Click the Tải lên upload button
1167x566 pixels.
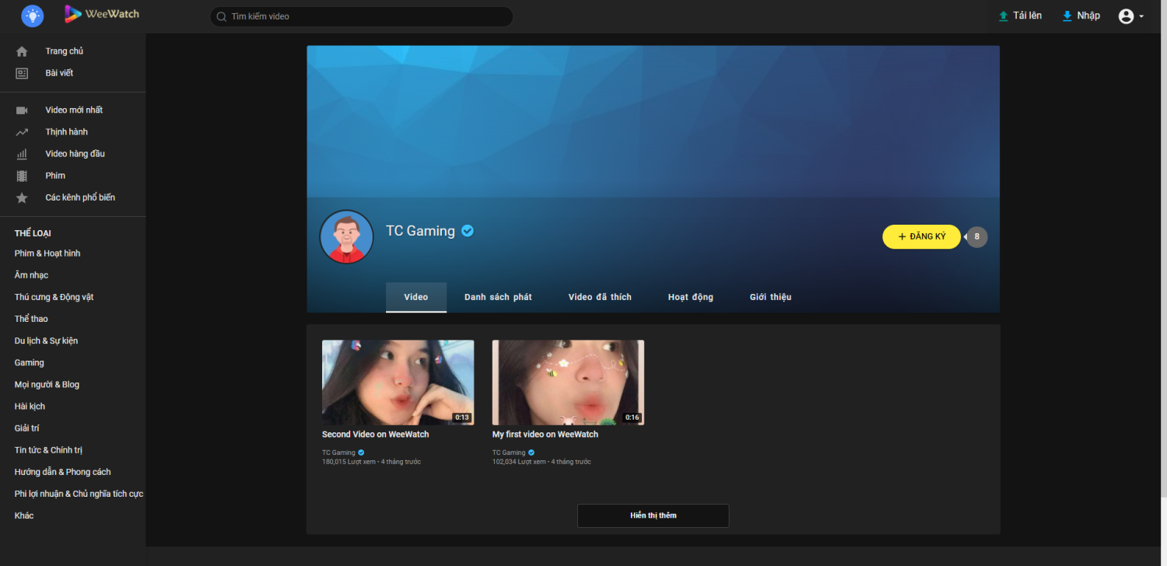pyautogui.click(x=1020, y=16)
